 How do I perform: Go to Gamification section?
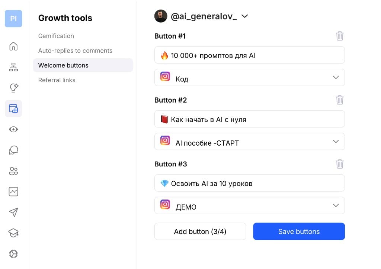coord(56,36)
